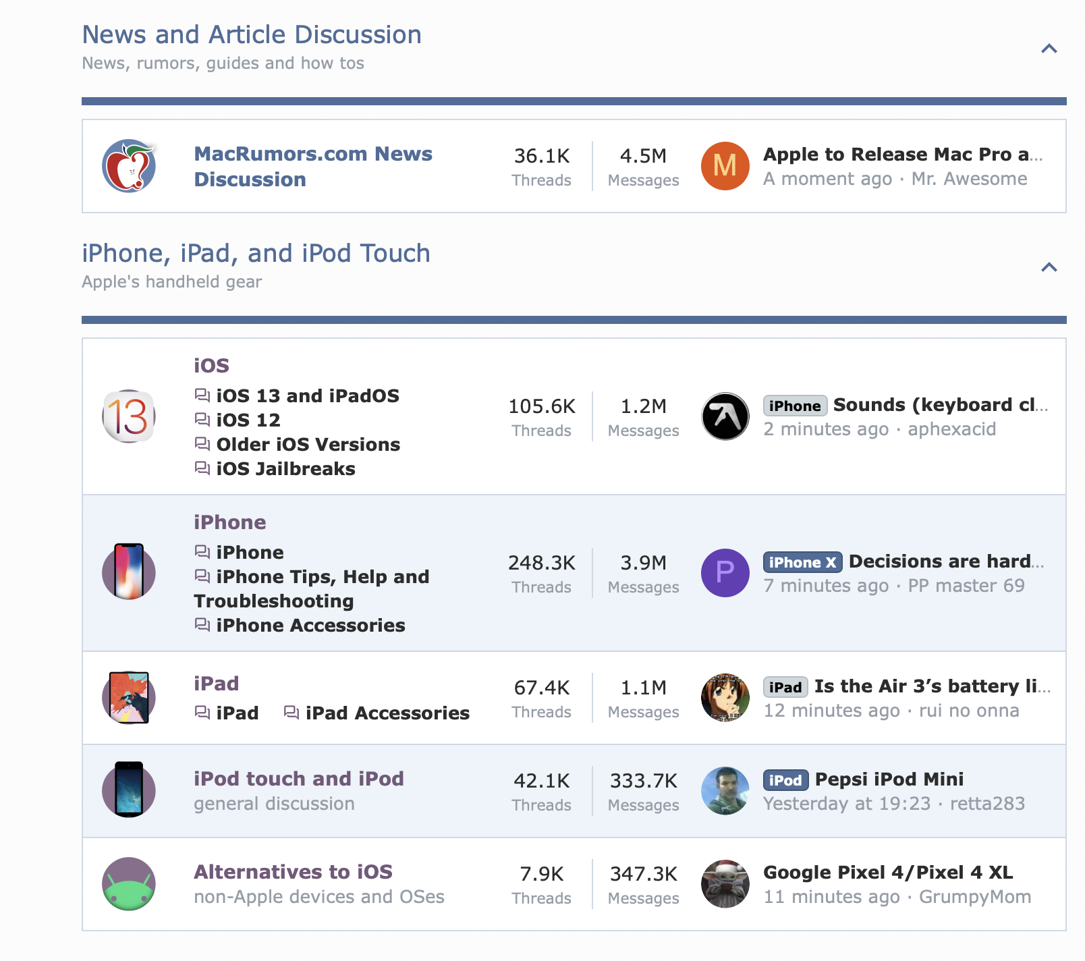1085x961 pixels.
Task: Click the '347.3K' messages count
Action: click(644, 874)
